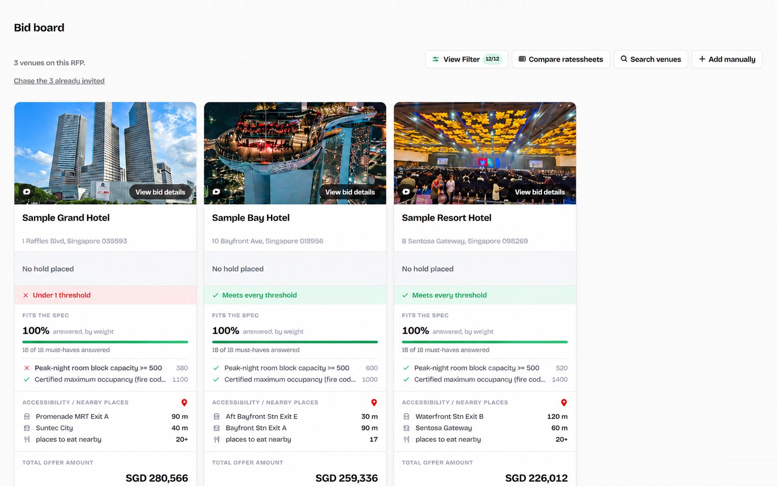The image size is (777, 486).
Task: Click the transit icon beside Waterfront Stn Exit B
Action: coord(406,417)
